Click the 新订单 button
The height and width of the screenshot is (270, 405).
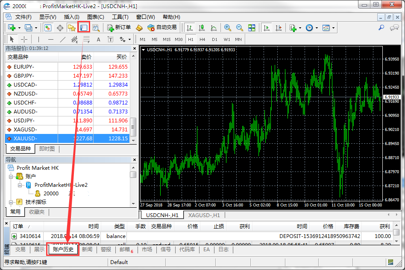(x=119, y=28)
